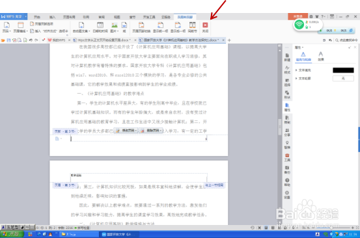Click the Redo icon in quick toolbar
360x238 pixels.
click(36, 40)
